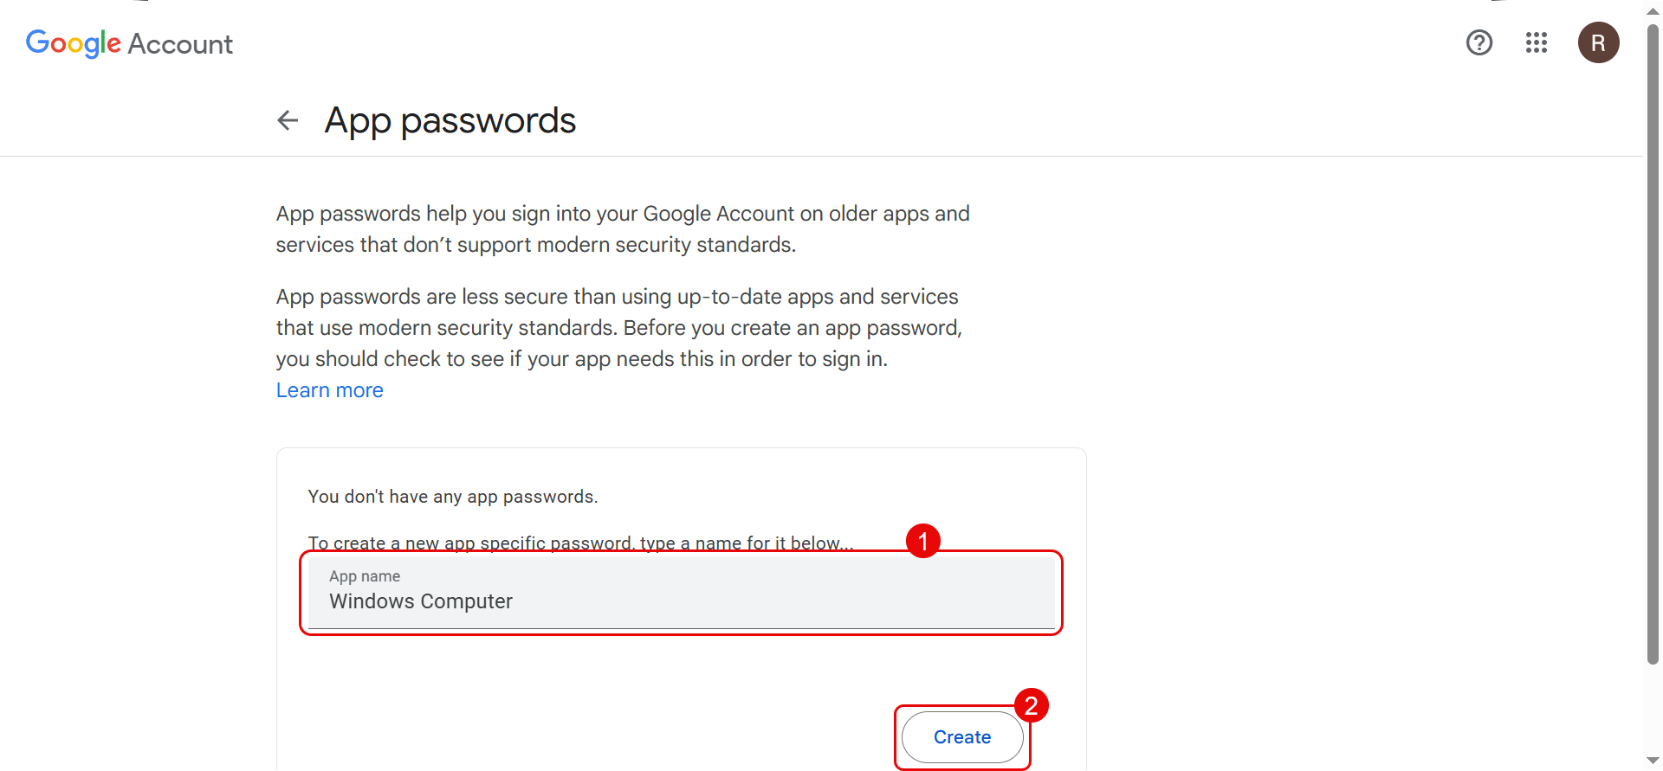
Task: Click the "App passwords" page heading
Action: (450, 120)
